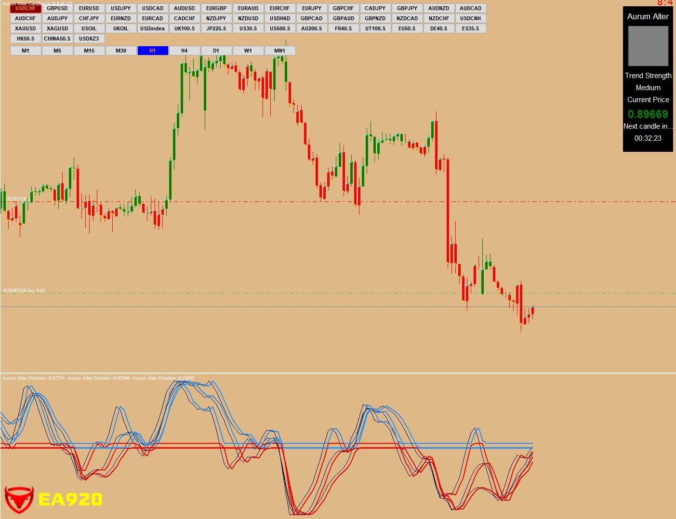The width and height of the screenshot is (676, 519).
Task: Choose the USDindex symbol
Action: coord(153,28)
